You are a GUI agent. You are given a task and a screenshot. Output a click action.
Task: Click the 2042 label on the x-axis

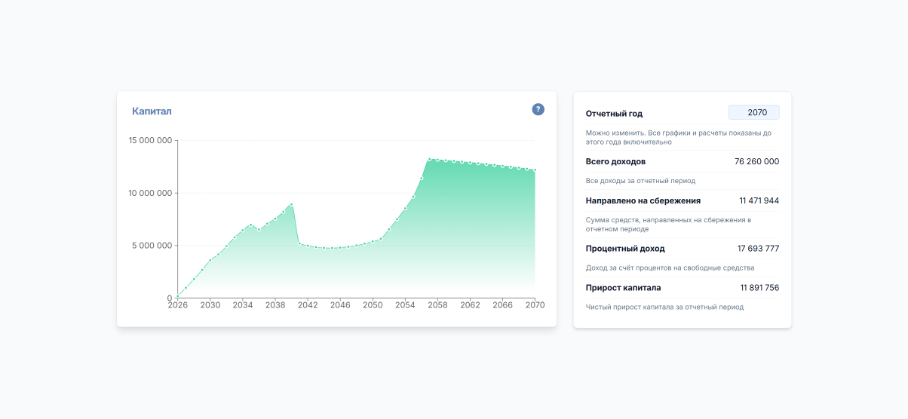click(308, 305)
